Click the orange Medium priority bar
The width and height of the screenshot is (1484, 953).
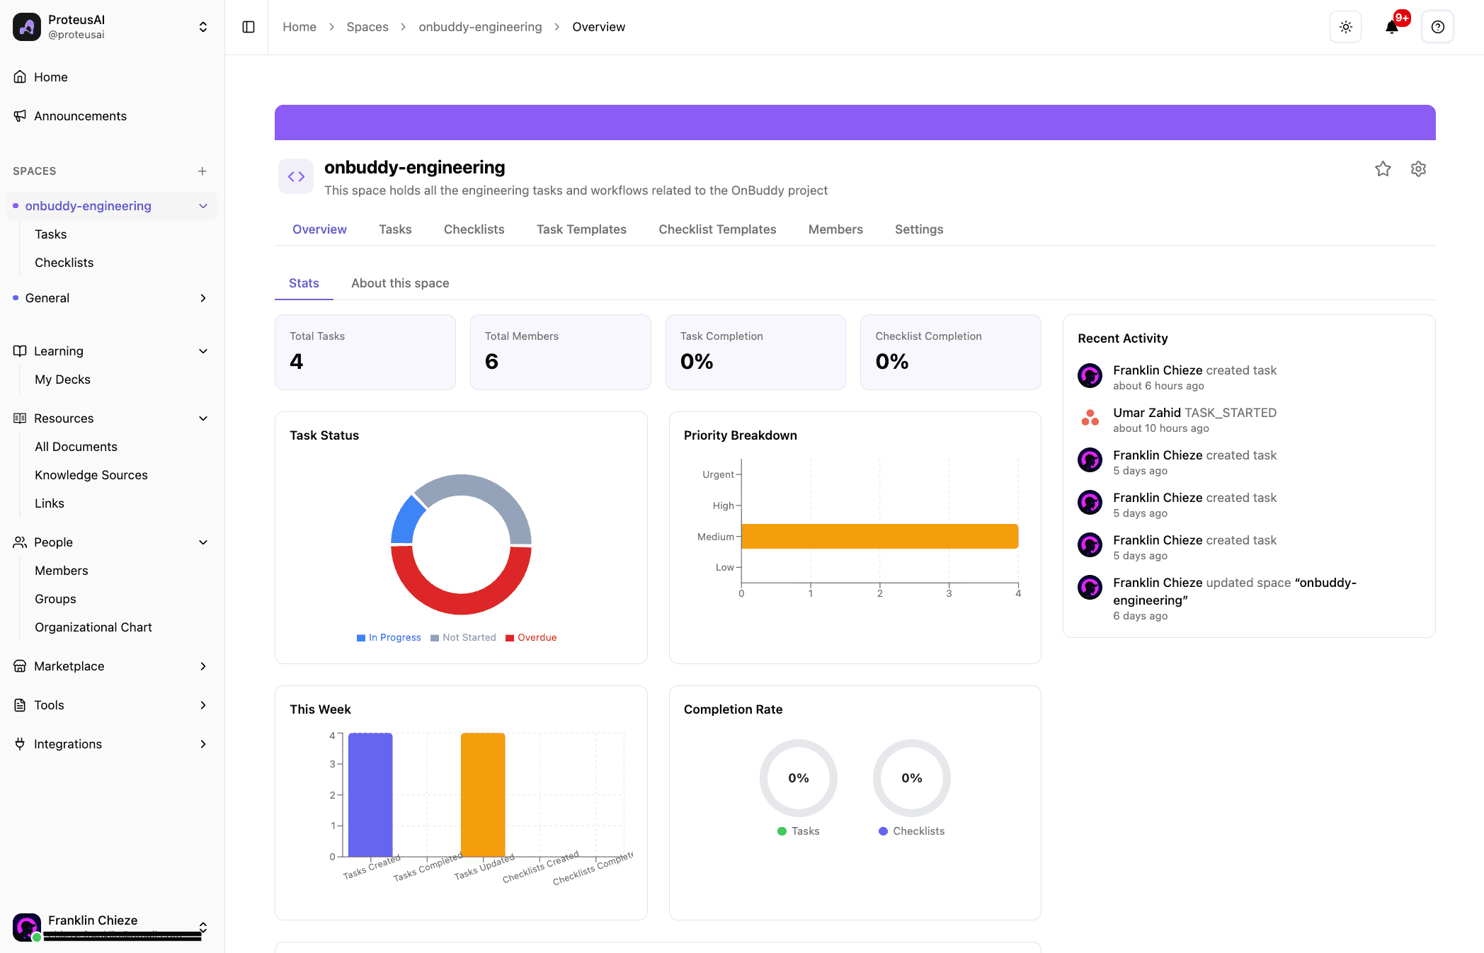(879, 536)
